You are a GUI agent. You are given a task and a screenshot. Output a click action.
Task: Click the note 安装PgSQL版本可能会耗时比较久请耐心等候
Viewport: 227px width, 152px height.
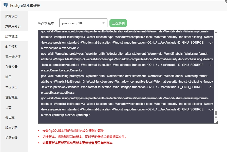point(73,131)
